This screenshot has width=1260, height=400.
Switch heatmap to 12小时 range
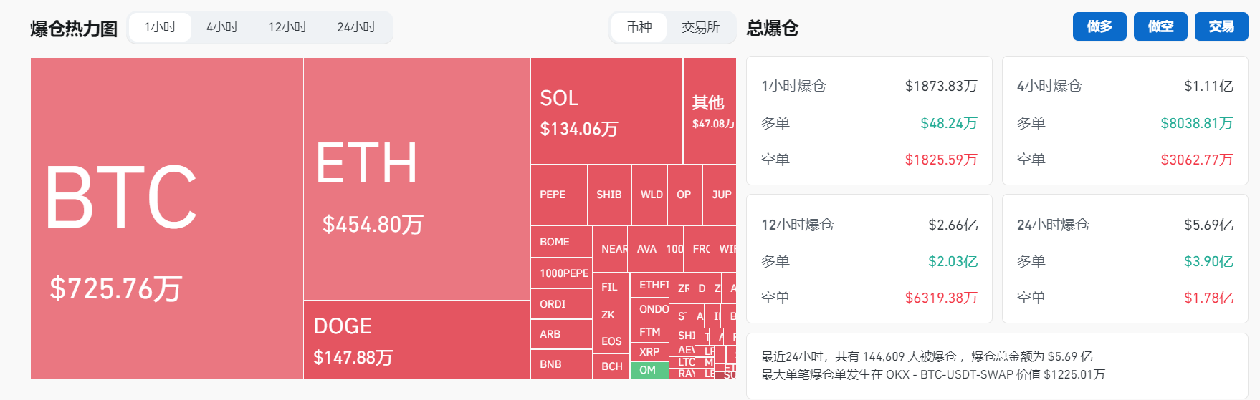(287, 27)
